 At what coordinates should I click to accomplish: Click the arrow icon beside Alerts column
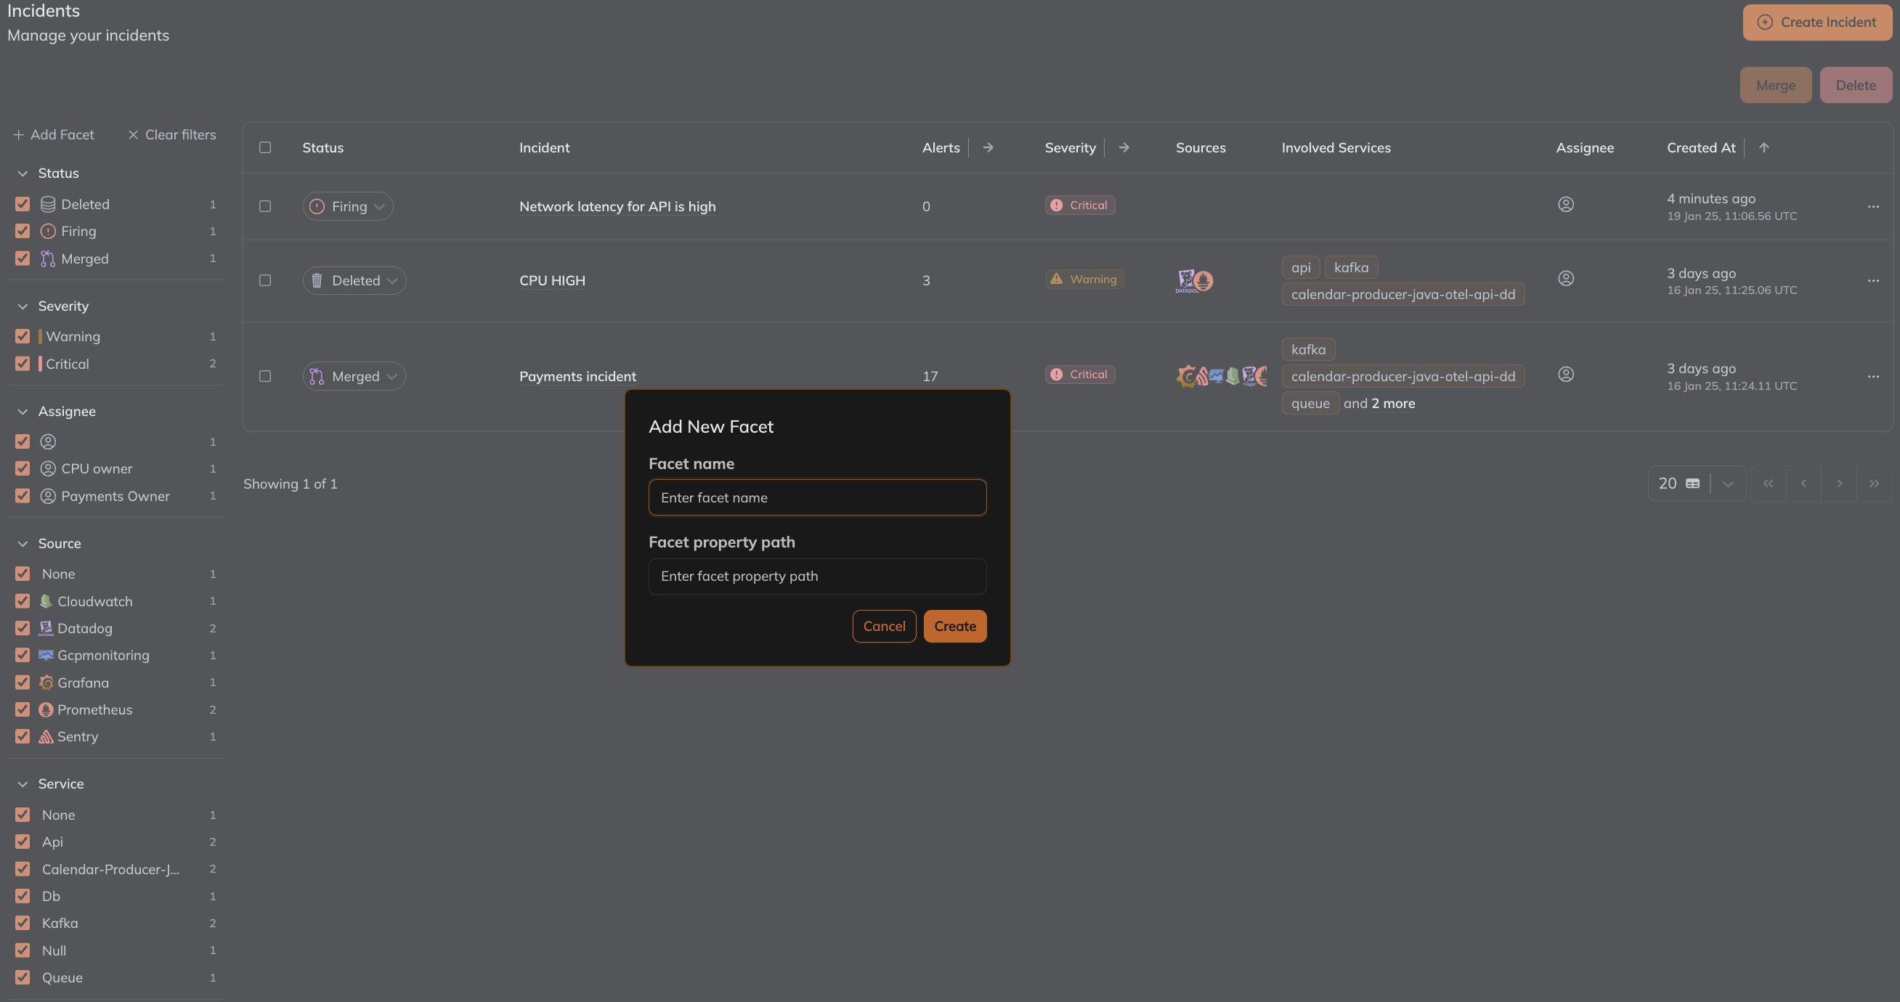pos(988,147)
